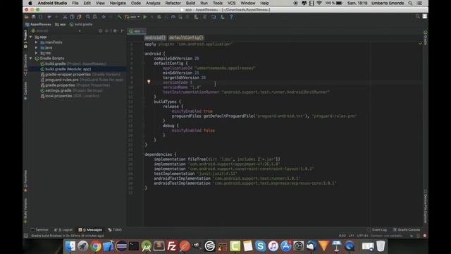Screen dimensions: 451x254
Task: Select gradle.properties file
Action: [75, 85]
